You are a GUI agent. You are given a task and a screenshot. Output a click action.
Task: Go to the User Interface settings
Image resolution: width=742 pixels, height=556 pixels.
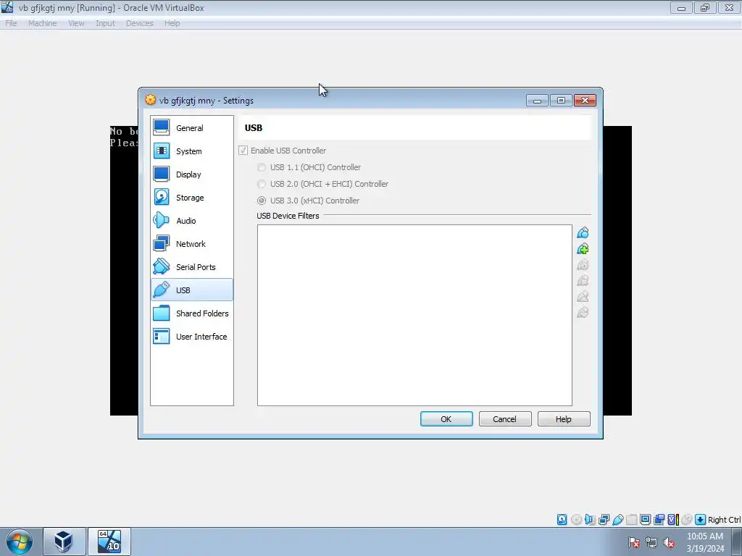coord(191,336)
